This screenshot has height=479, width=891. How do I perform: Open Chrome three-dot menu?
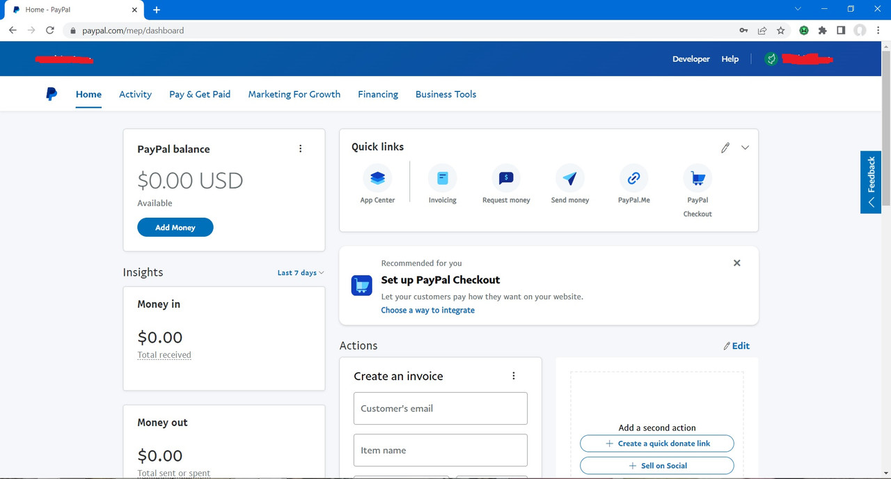[x=879, y=31]
